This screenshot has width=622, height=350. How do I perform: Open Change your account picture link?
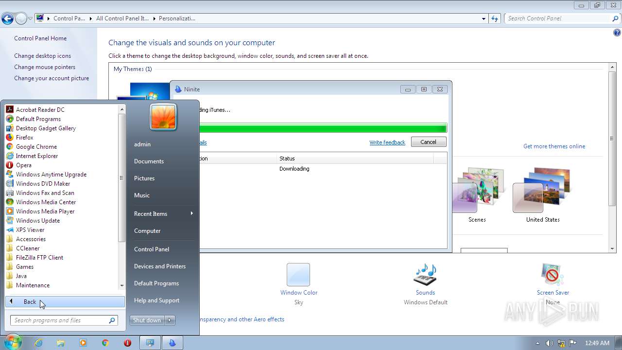tap(52, 78)
